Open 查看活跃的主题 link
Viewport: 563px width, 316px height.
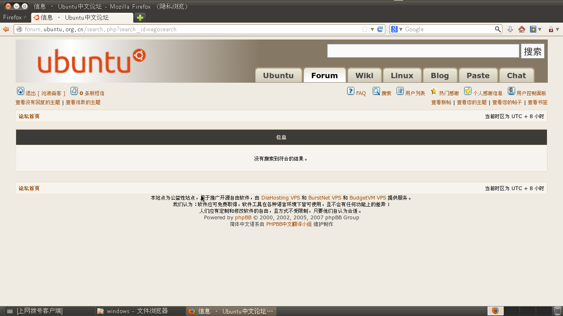83,102
